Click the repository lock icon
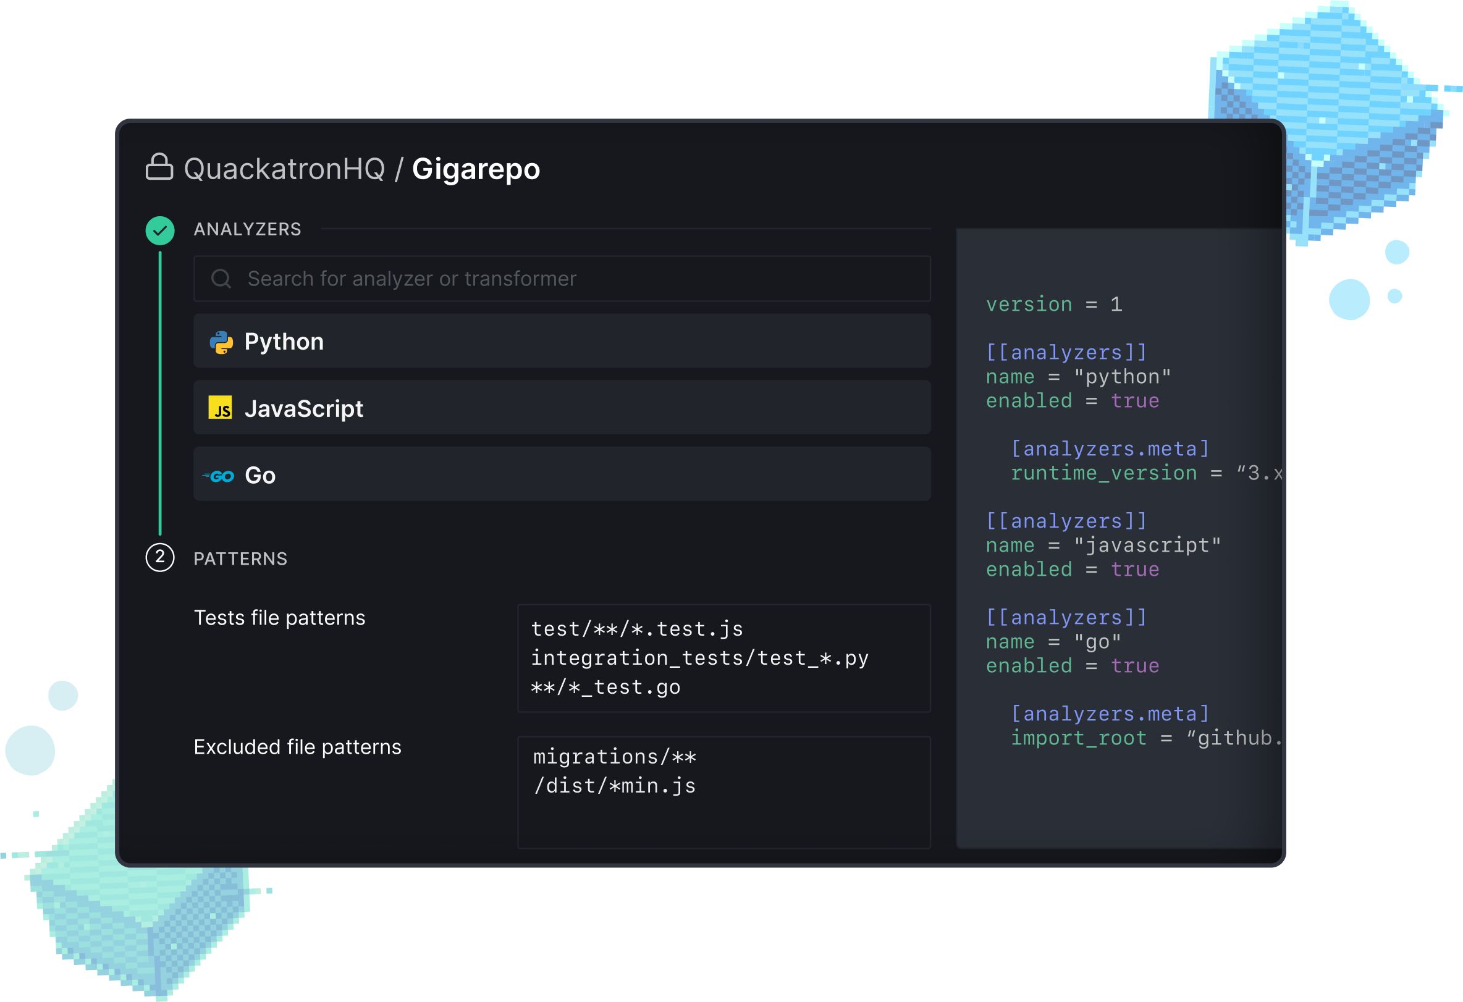 (161, 167)
